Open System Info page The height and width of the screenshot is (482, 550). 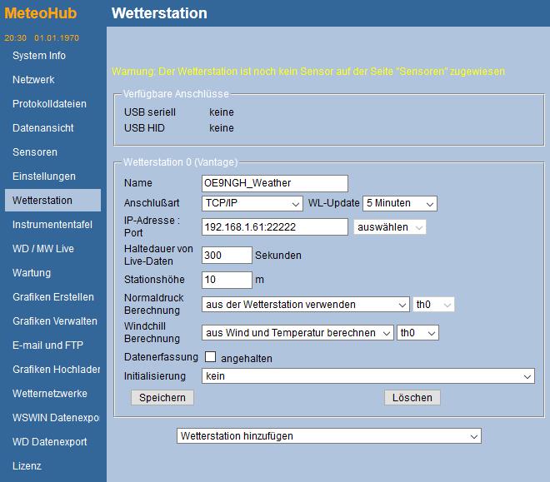point(39,55)
